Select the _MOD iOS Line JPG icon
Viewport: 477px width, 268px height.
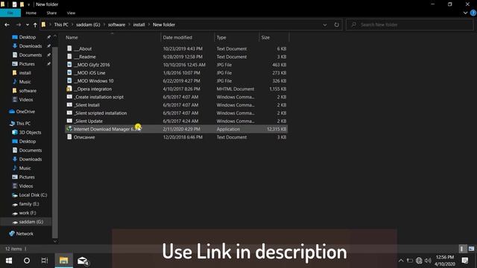click(69, 73)
